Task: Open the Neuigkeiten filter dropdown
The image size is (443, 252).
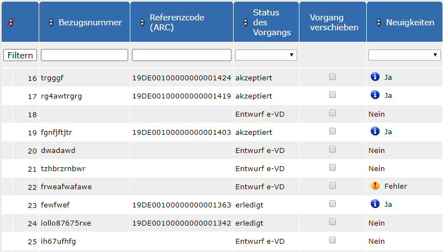Action: pos(404,55)
